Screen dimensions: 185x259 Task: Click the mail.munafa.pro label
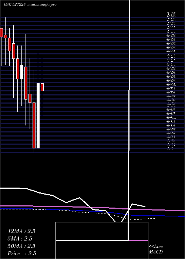tap(41, 4)
